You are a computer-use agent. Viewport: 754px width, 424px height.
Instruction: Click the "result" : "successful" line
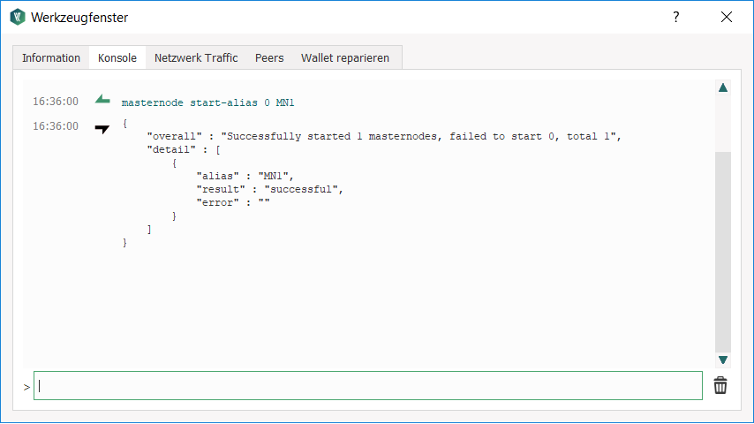pos(268,189)
